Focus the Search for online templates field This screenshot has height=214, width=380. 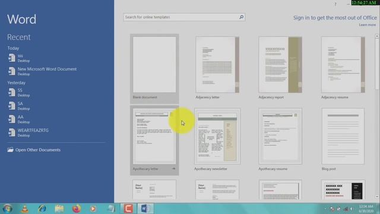pos(184,17)
